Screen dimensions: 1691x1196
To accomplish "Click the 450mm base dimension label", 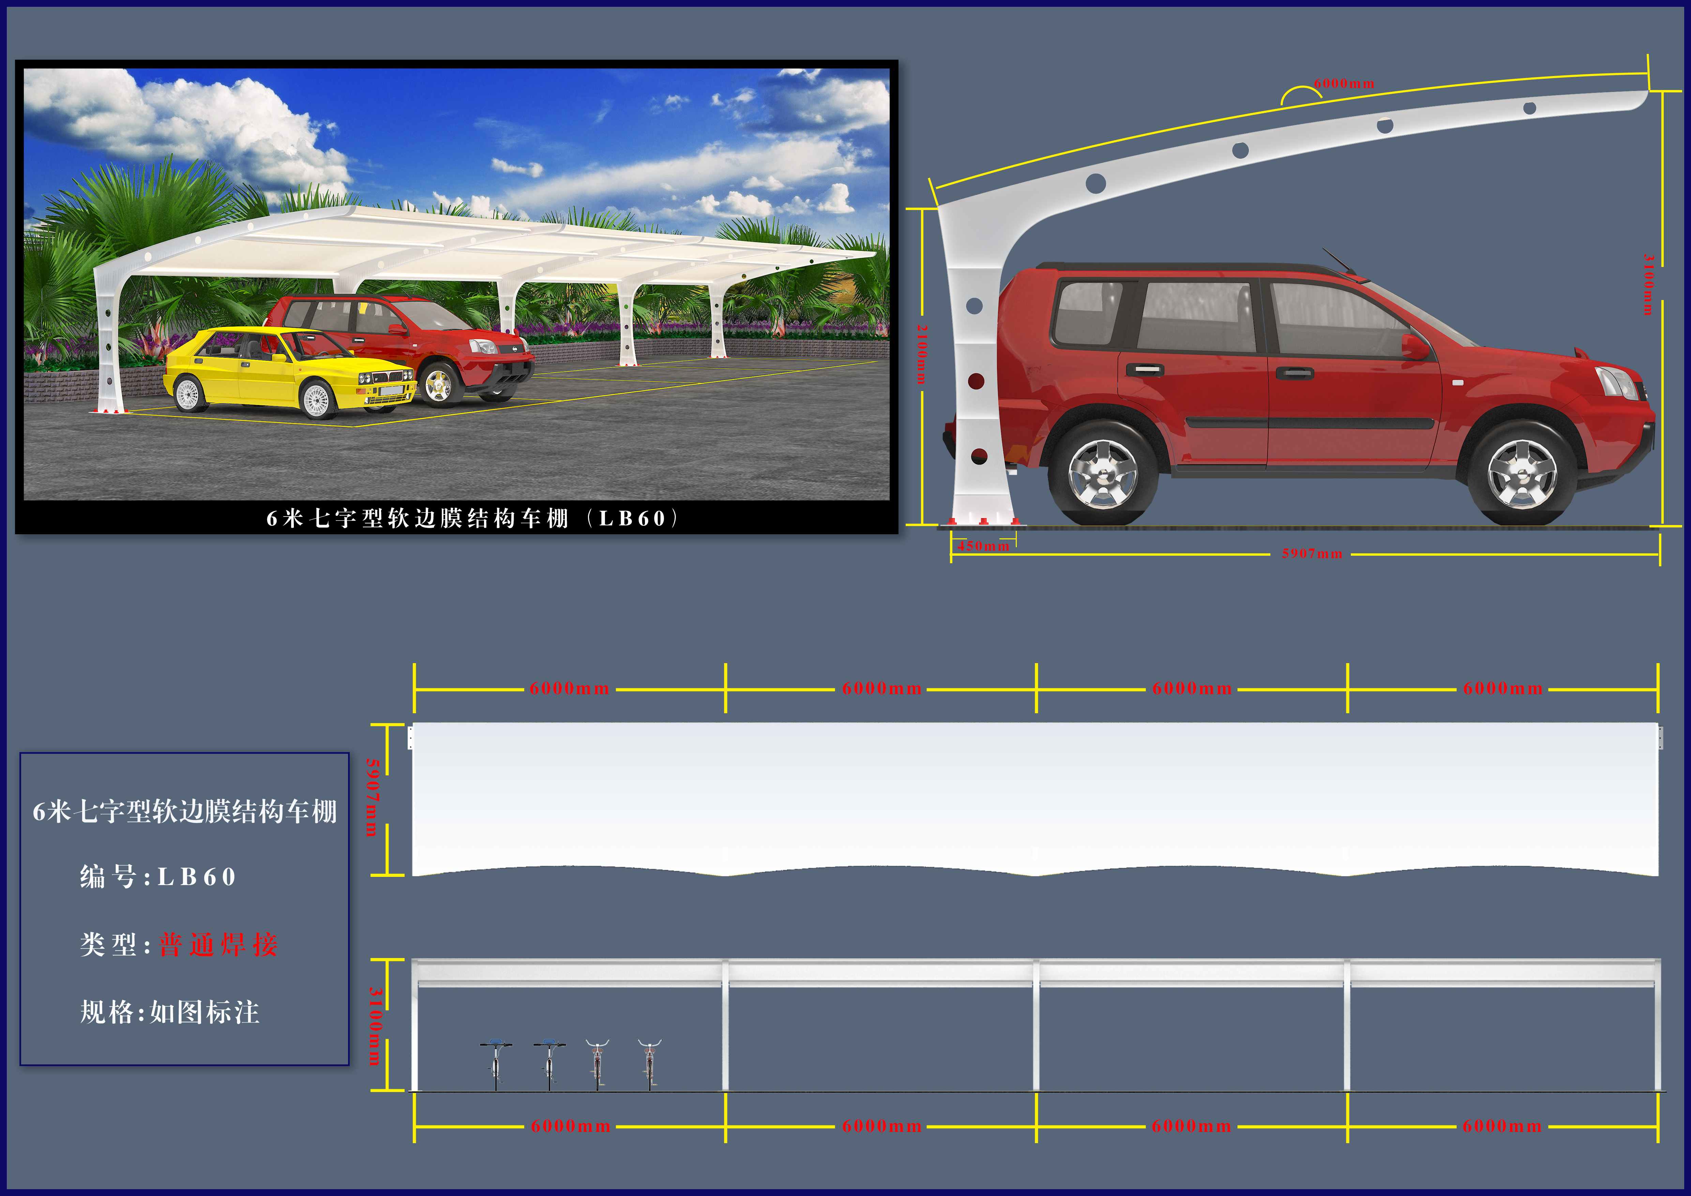I will tap(983, 547).
